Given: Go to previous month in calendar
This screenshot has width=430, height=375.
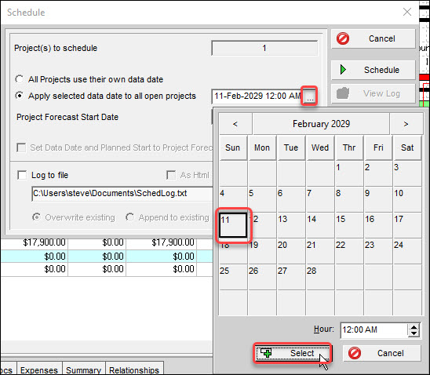Looking at the screenshot, I should click(x=235, y=124).
